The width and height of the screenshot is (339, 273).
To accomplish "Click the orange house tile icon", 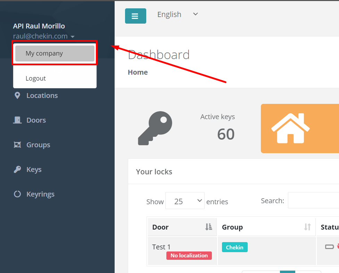I will [x=290, y=128].
